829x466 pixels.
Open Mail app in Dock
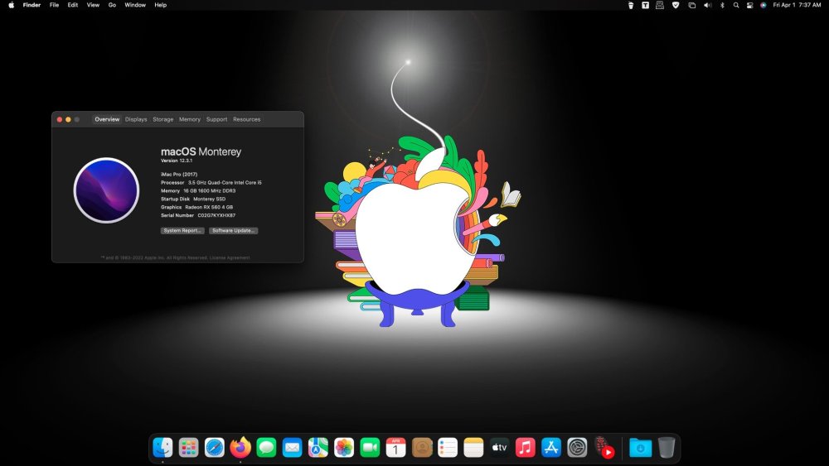click(292, 448)
